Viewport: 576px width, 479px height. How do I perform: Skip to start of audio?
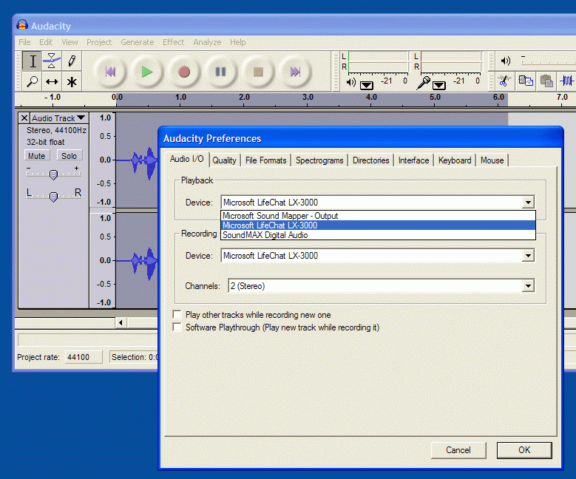[x=110, y=72]
